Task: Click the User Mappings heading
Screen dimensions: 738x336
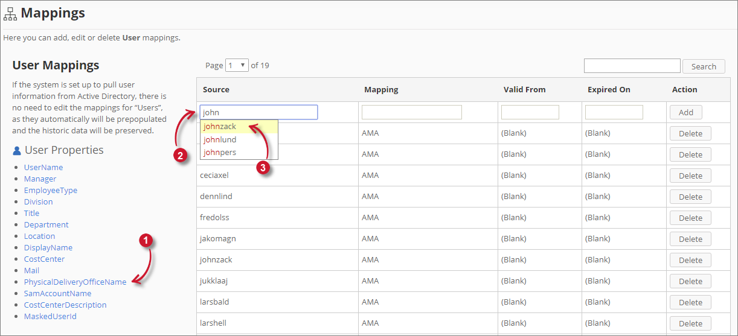Action: pos(56,65)
